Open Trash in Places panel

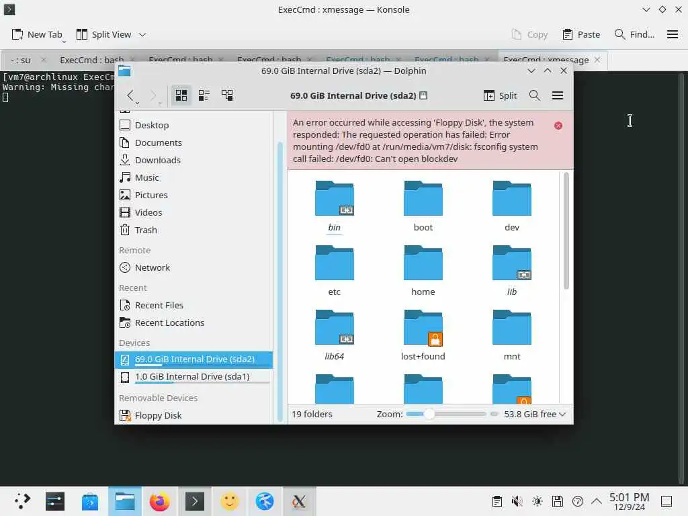194,230
